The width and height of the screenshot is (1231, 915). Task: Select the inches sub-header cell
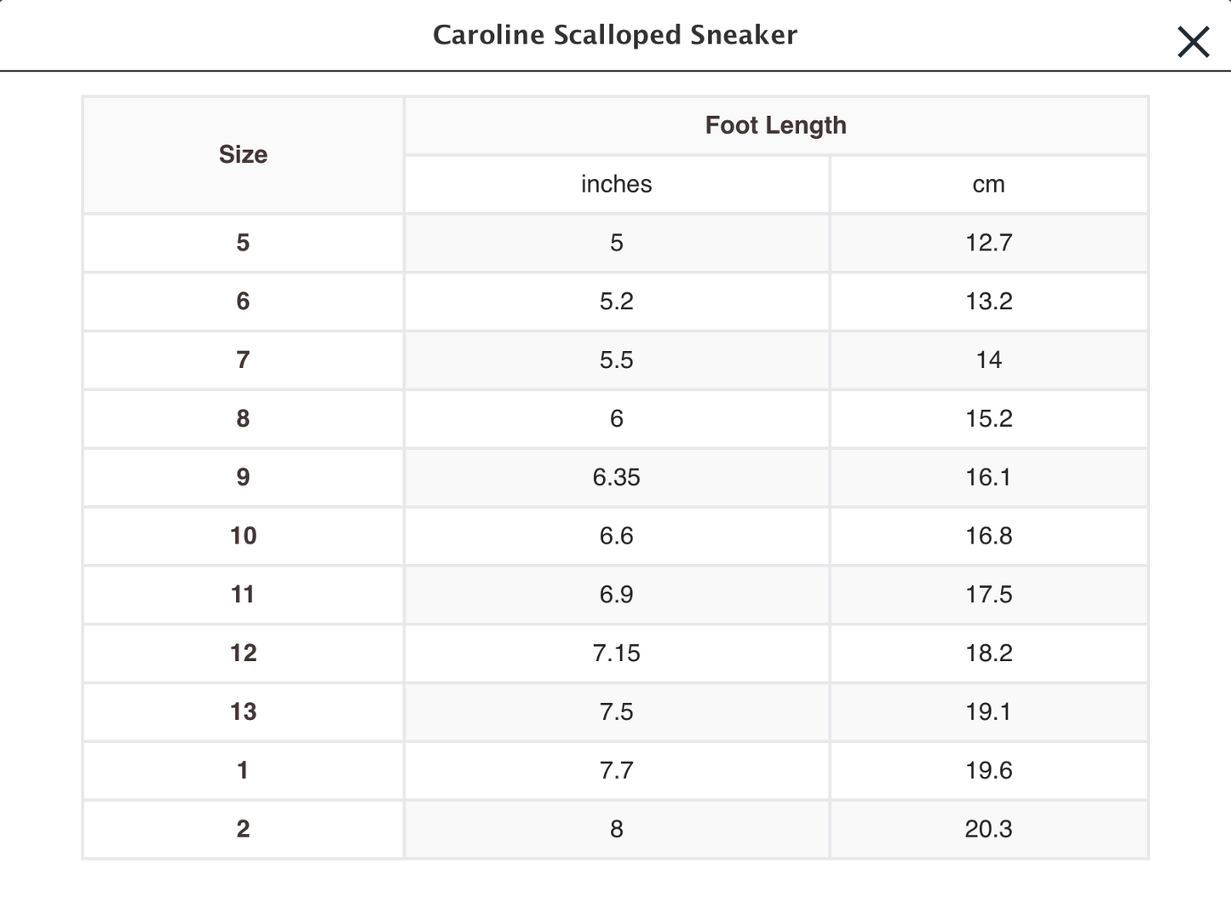(616, 184)
